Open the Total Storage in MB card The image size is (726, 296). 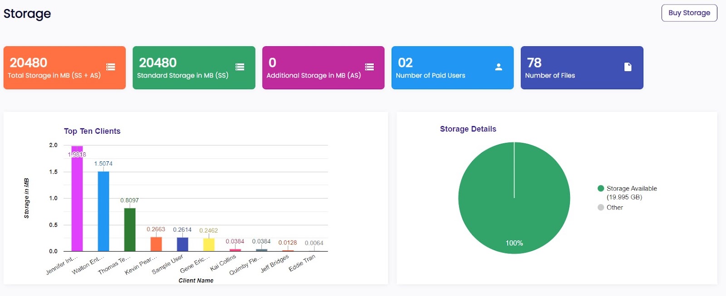pos(64,68)
